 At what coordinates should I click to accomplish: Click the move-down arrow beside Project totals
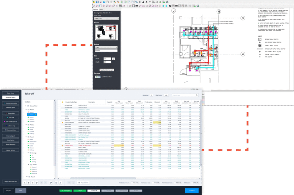tap(73, 183)
